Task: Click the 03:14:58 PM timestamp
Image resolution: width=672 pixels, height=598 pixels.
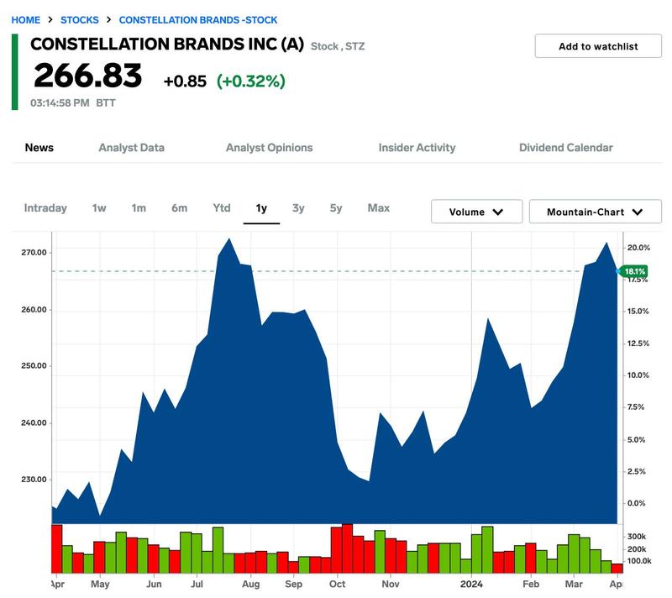Action: [60, 103]
